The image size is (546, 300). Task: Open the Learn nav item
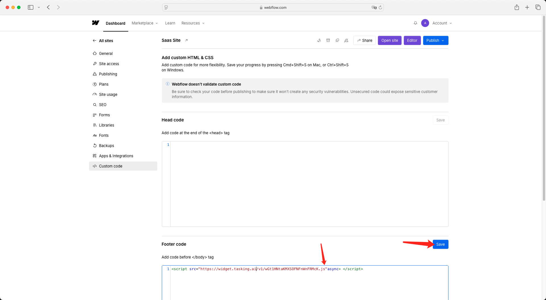tap(170, 23)
